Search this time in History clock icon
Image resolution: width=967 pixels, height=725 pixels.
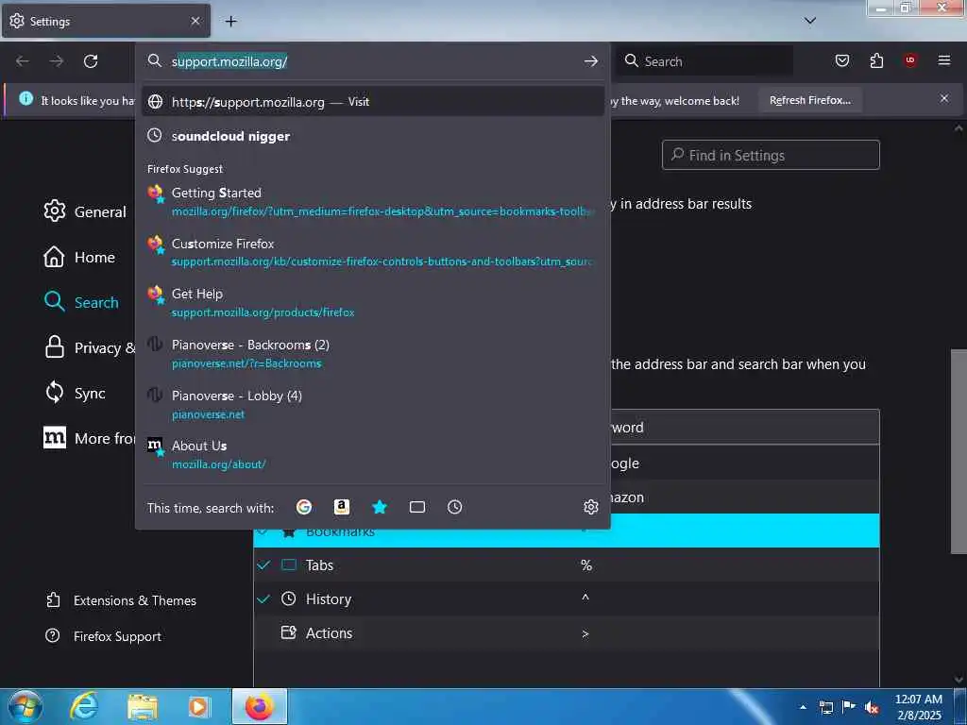(x=454, y=507)
